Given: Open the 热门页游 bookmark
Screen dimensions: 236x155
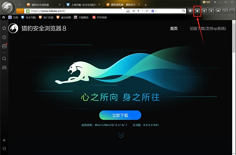Looking at the screenshot, I should pyautogui.click(x=46, y=17).
